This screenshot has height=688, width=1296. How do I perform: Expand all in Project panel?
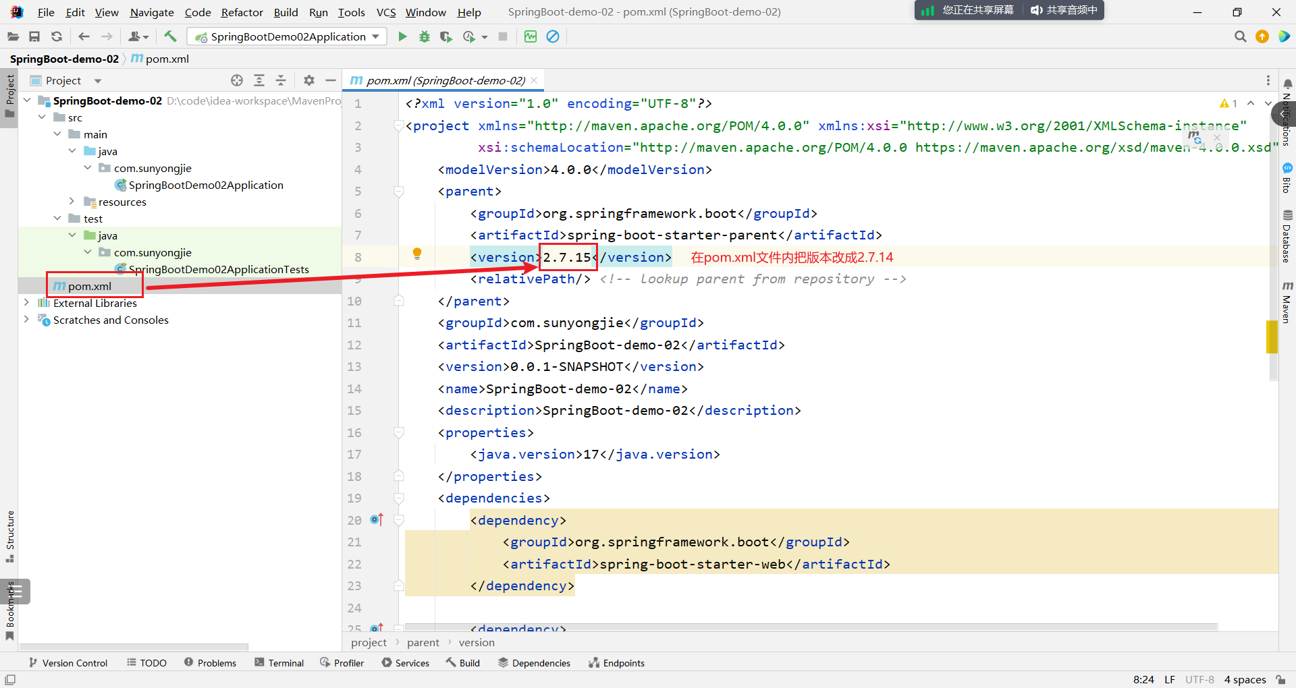click(259, 80)
